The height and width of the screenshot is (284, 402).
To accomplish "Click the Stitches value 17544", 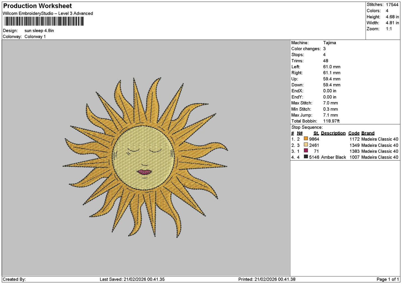I will click(x=392, y=5).
